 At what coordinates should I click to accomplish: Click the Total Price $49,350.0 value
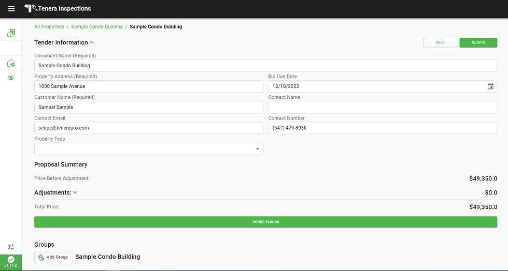483,207
